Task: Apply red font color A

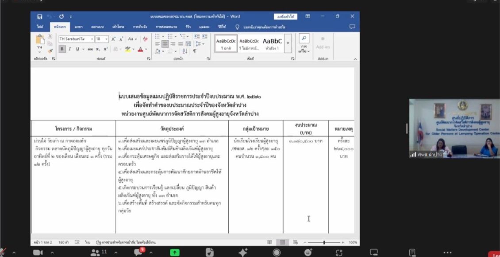Action: coord(140,49)
